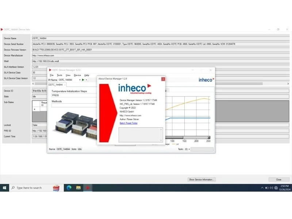Screen dimensions: 292x219
Task: Click the scroll down arrow in About dialog text box
Action: pyautogui.click(x=161, y=140)
